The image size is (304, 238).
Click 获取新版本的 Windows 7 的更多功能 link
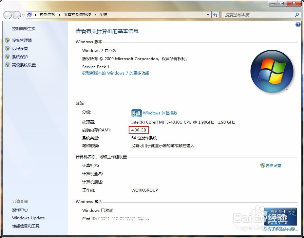pyautogui.click(x=116, y=73)
